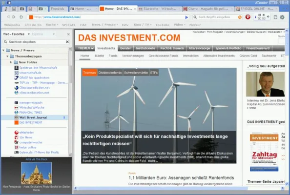Open the first camera pinned tab
290x195 pixels.
(22, 9)
